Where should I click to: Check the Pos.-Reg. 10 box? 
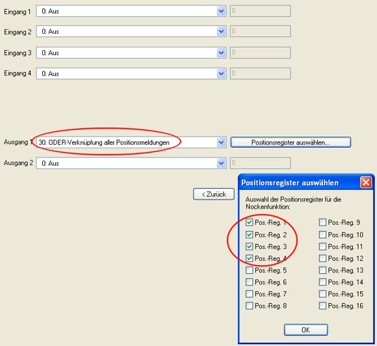coord(322,234)
